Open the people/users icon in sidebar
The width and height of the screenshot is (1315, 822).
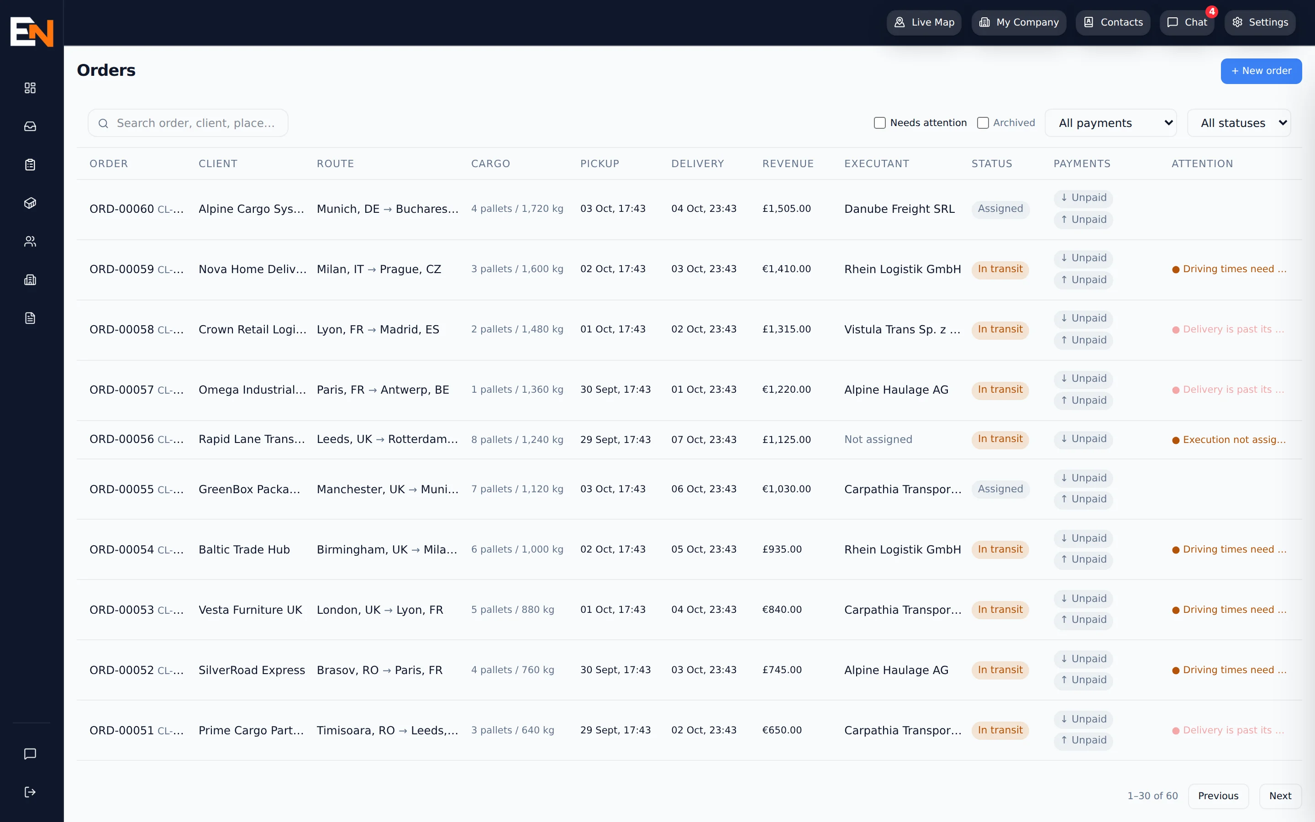pyautogui.click(x=31, y=242)
